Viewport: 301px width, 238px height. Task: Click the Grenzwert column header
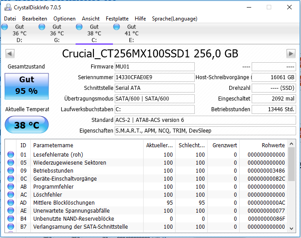pos(224,145)
